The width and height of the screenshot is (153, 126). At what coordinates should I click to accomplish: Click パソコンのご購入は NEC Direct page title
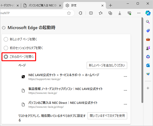pos(63,103)
